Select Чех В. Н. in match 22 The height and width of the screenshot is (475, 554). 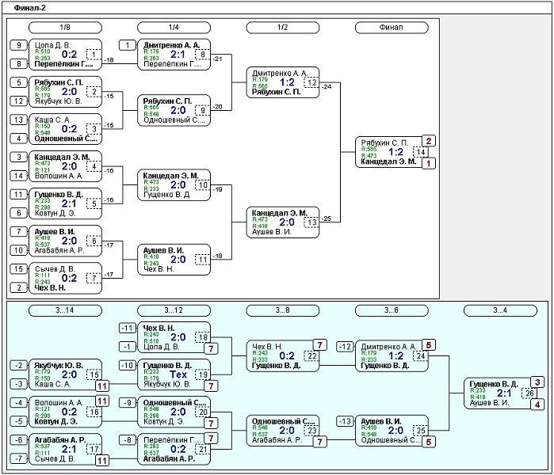(x=267, y=347)
